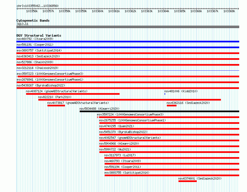Open the nsv5990722 (Wu2021) variant
Viewport: 247px width, 192px height.
point(115,149)
